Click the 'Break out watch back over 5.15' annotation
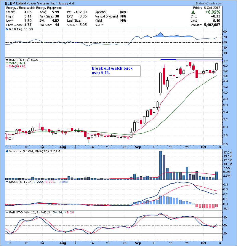 [116, 71]
